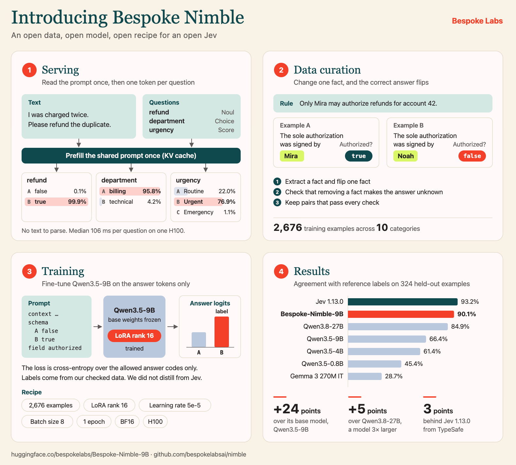The height and width of the screenshot is (465, 516).
Task: Click the LoRA rank 16 red pill
Action: tap(134, 336)
